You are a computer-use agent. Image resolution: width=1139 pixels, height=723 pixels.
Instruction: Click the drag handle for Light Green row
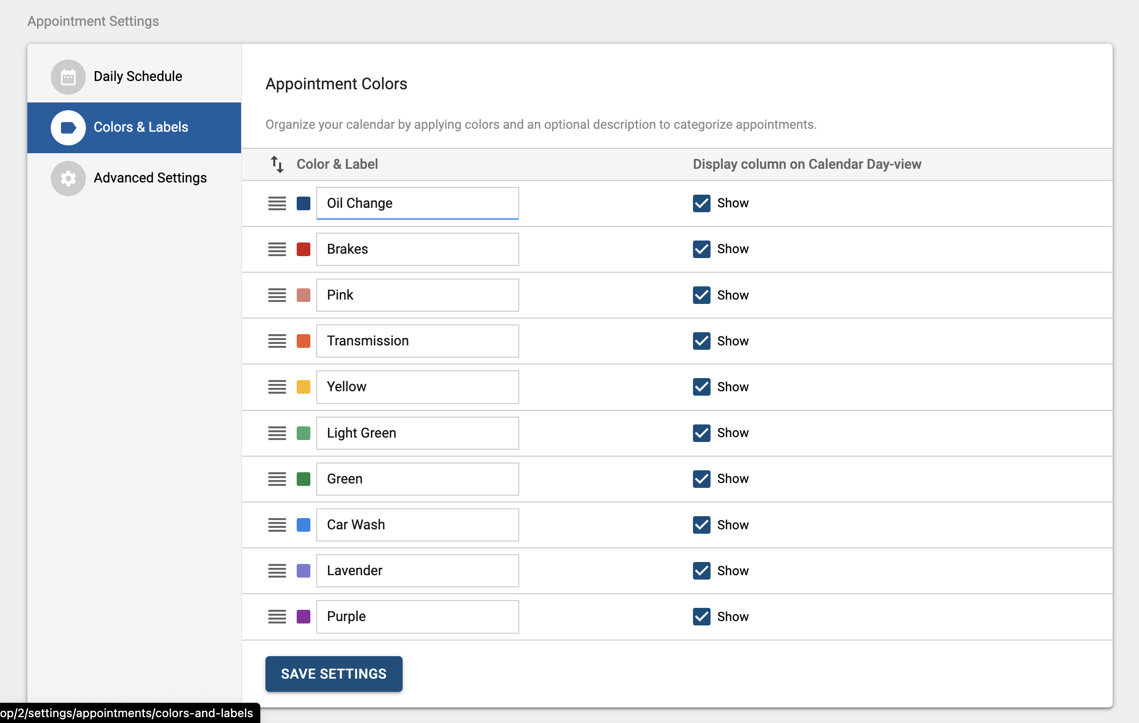pos(277,433)
